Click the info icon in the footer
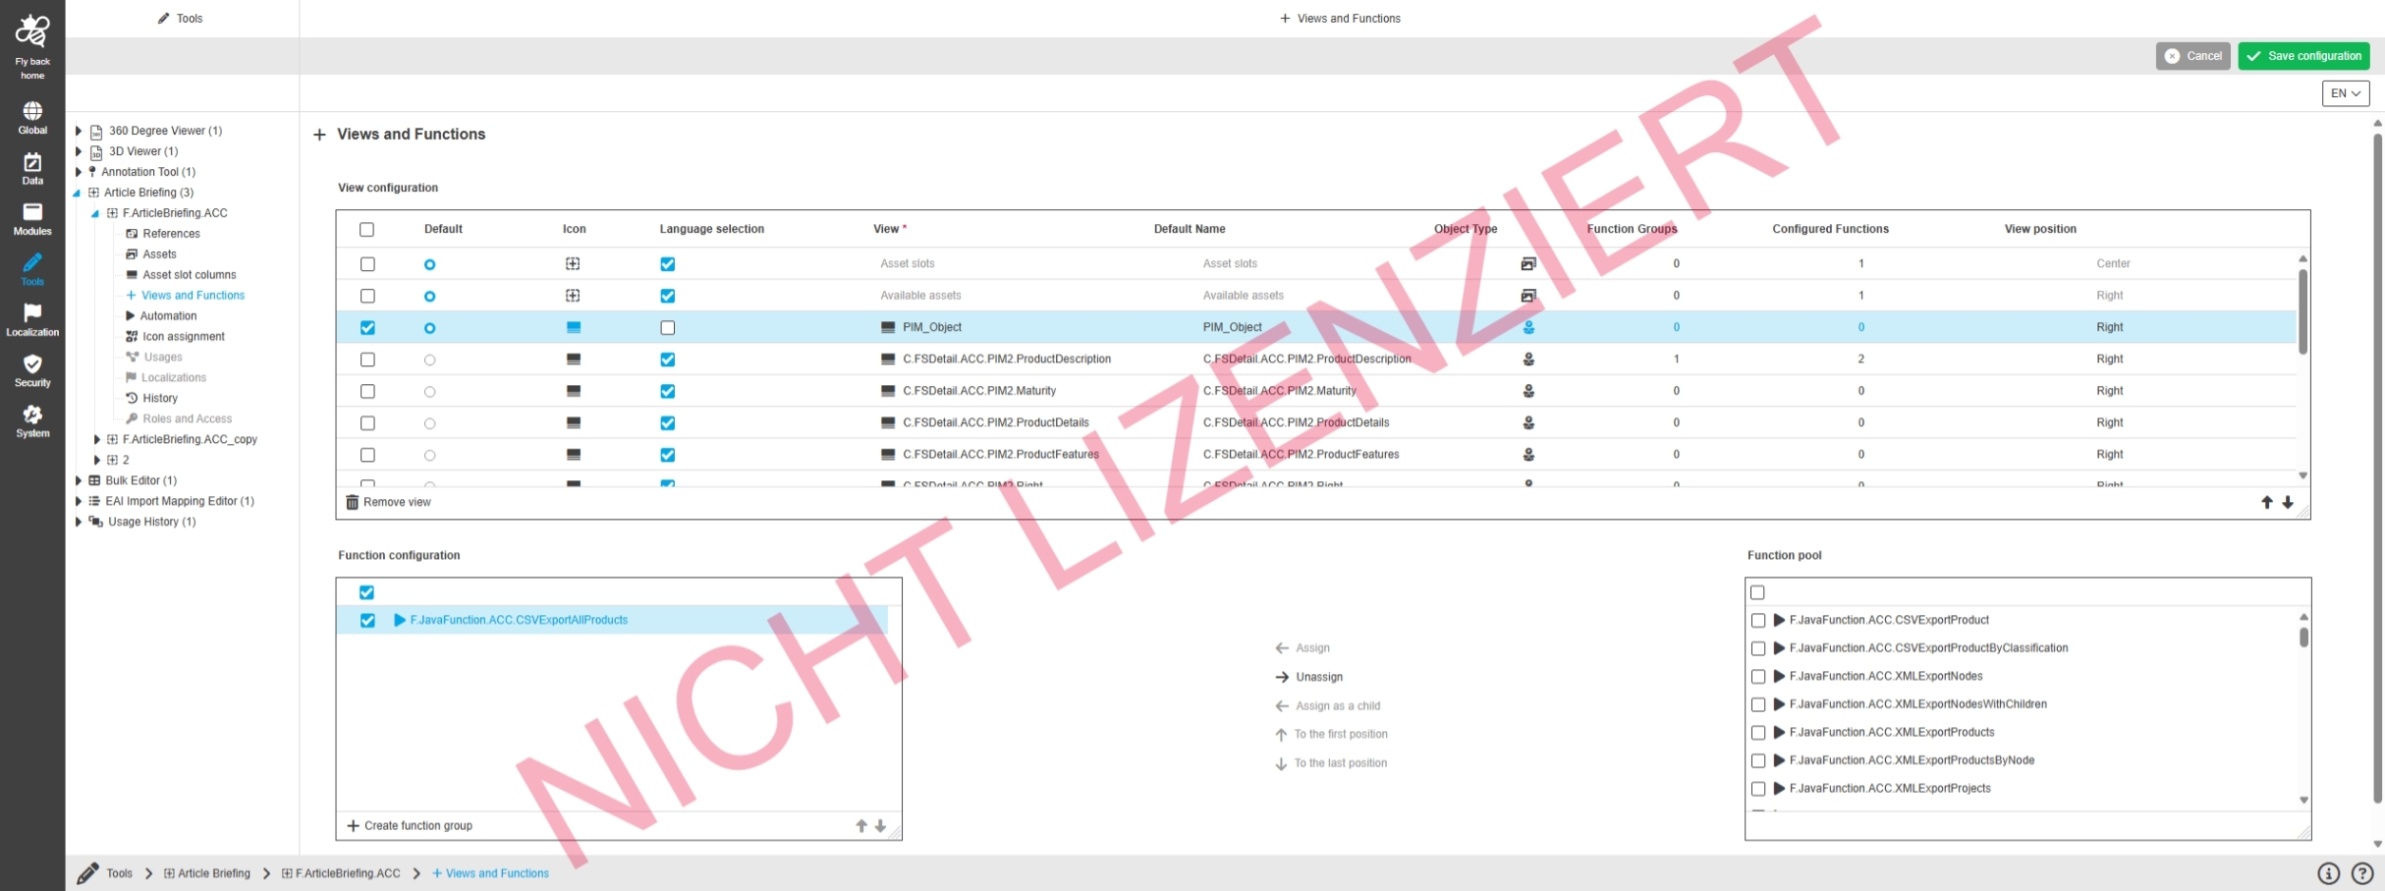The height and width of the screenshot is (891, 2385). [x=2328, y=873]
